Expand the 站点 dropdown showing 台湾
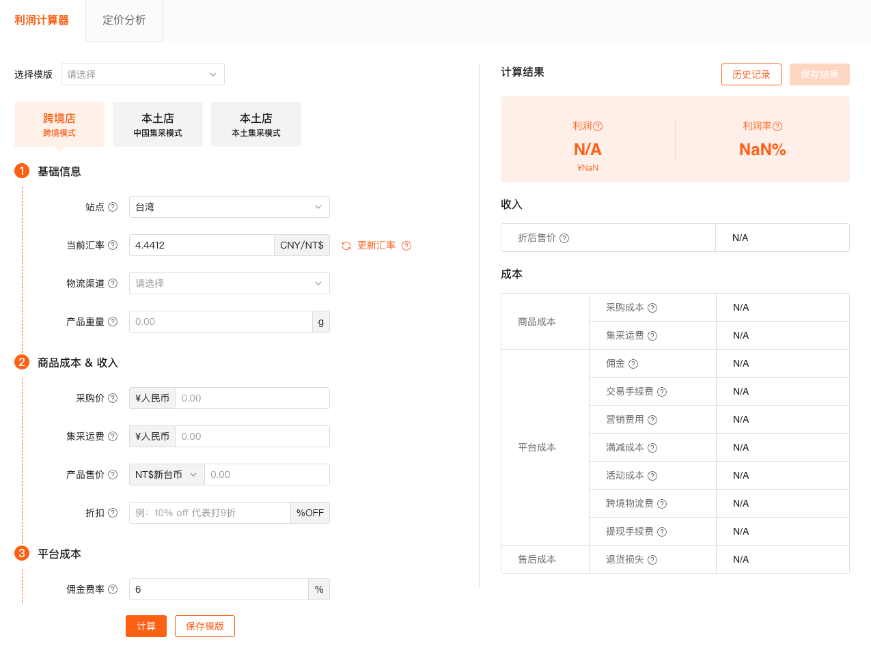The height and width of the screenshot is (648, 871). coord(229,207)
